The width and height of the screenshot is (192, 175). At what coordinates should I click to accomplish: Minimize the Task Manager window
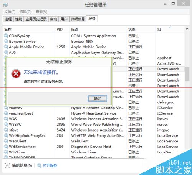(x=165, y=4)
